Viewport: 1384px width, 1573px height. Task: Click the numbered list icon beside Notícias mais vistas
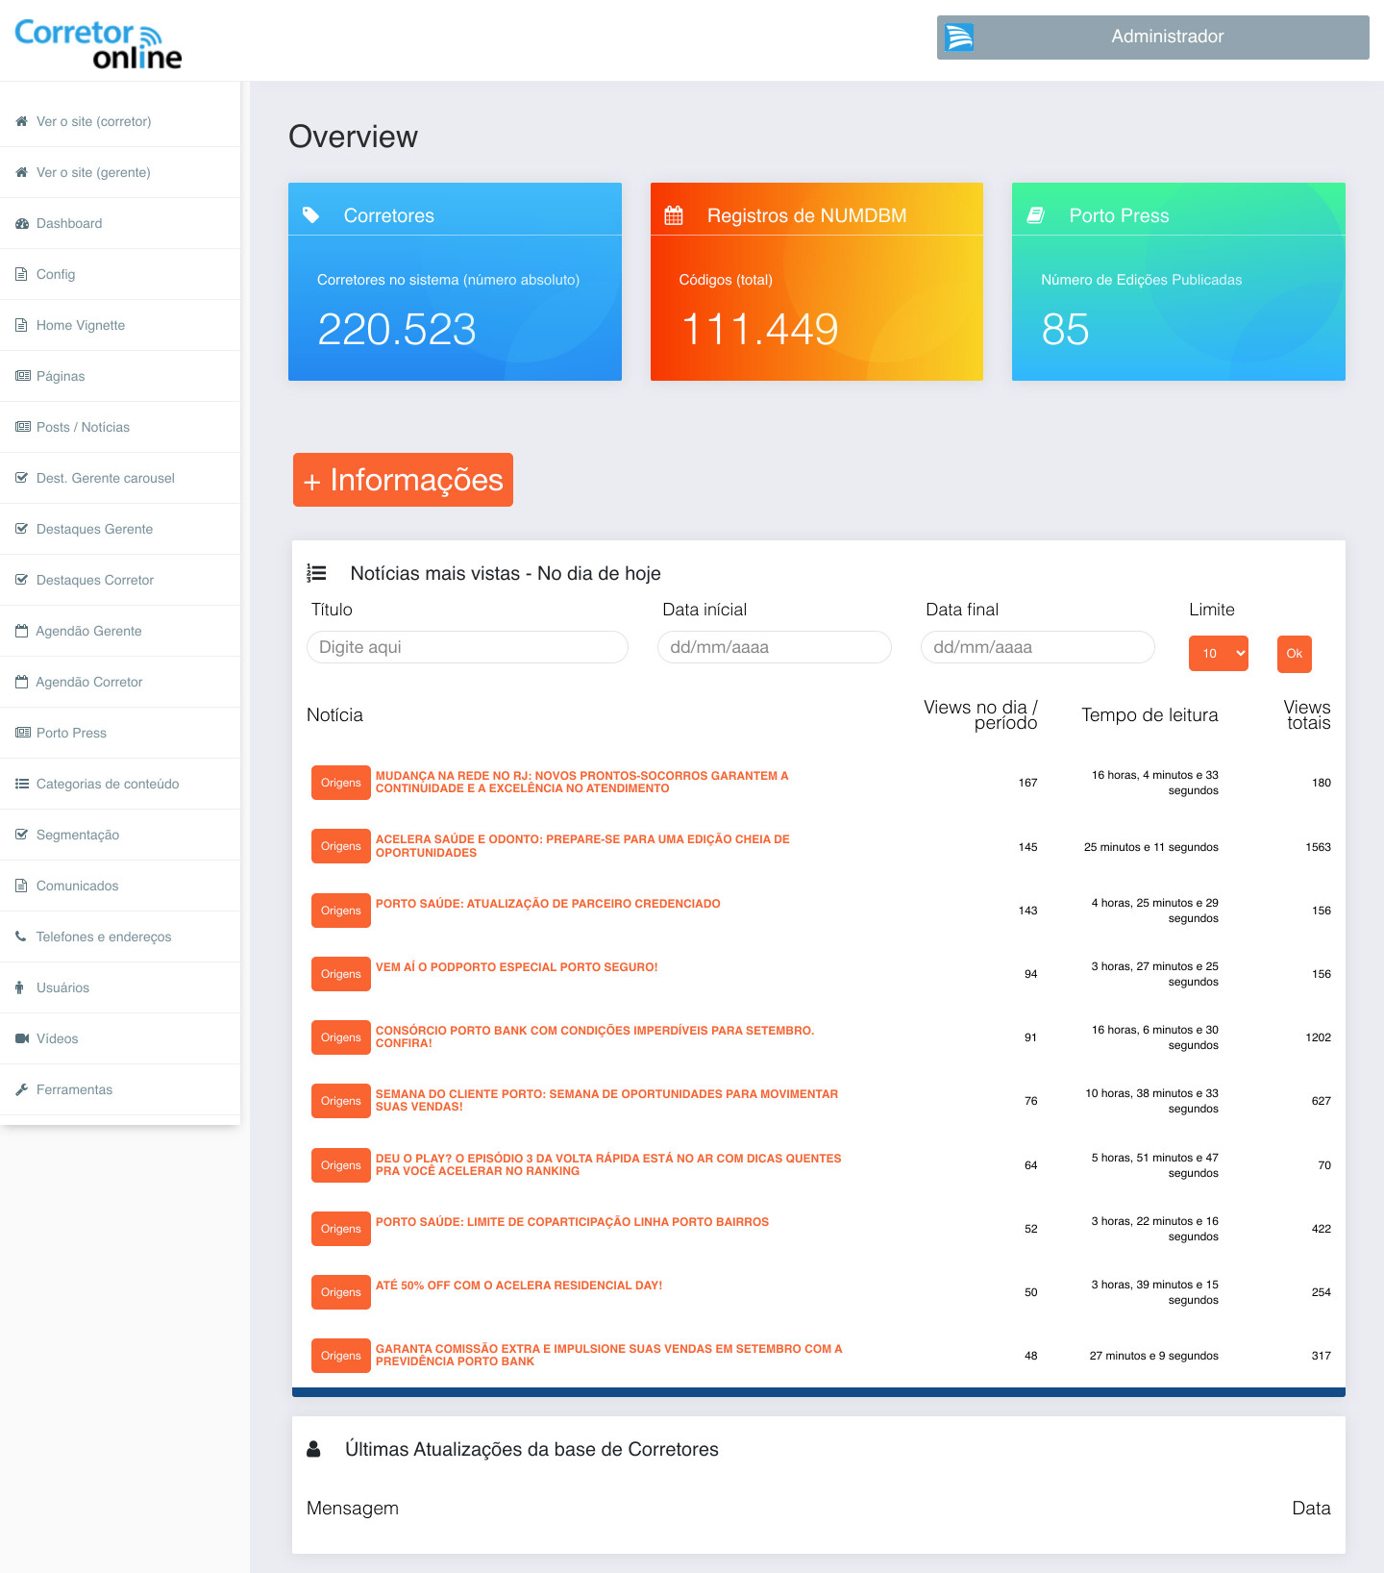(x=316, y=573)
